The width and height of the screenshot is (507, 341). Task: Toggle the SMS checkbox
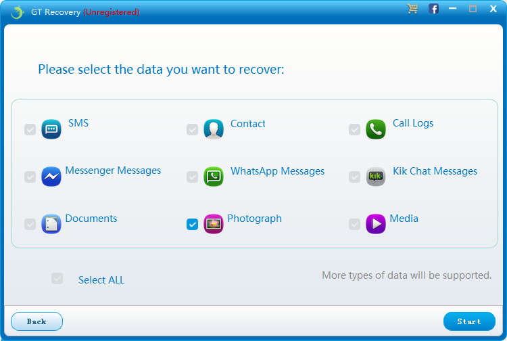(x=30, y=129)
